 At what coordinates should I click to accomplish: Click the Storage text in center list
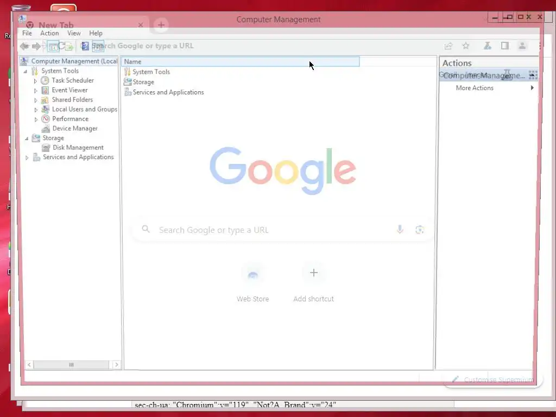point(143,82)
